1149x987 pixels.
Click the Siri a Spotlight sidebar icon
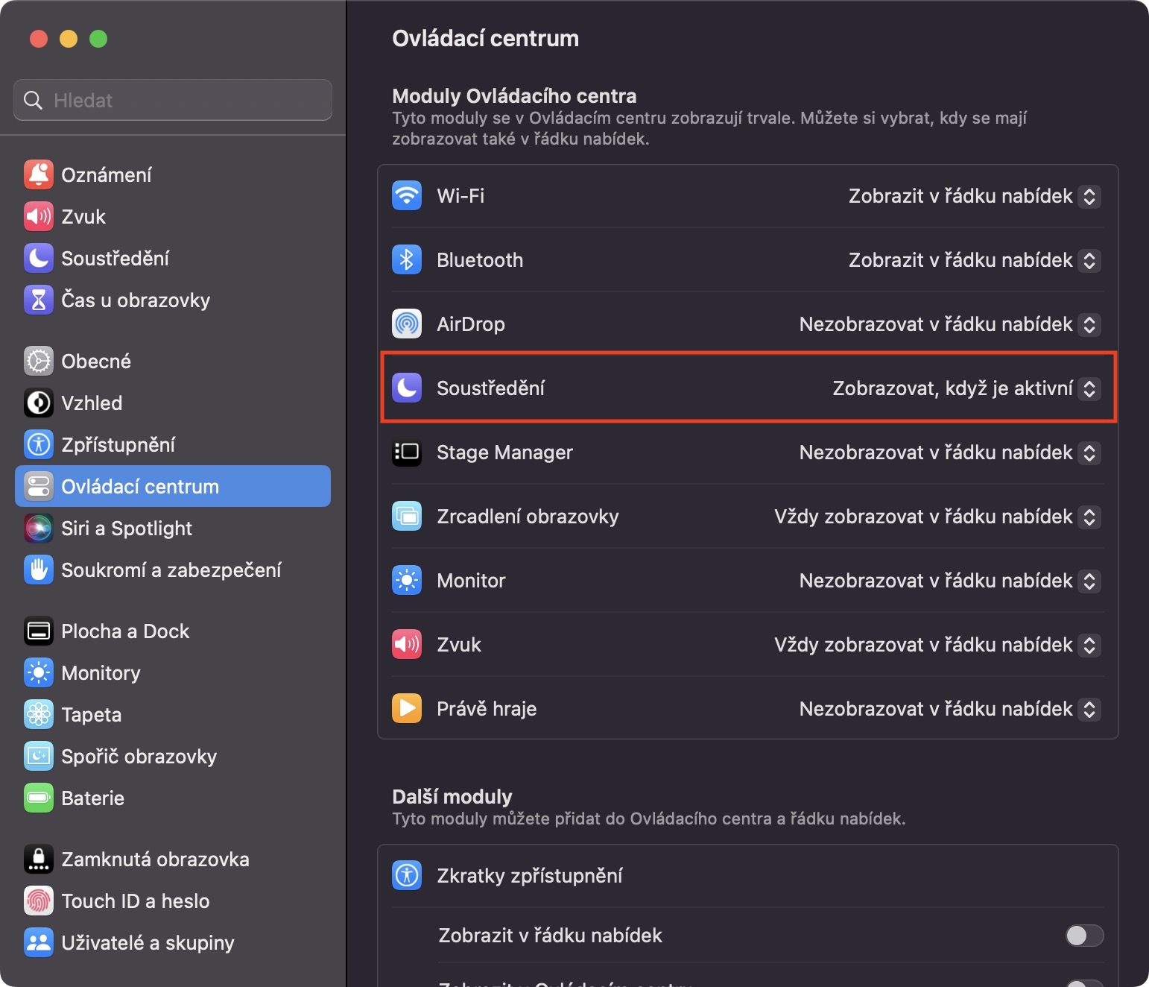pos(39,529)
